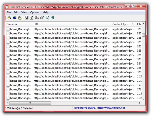The width and height of the screenshot is (151, 117).
Task: Select the file size cell showing 1 18
Action: 139,94
